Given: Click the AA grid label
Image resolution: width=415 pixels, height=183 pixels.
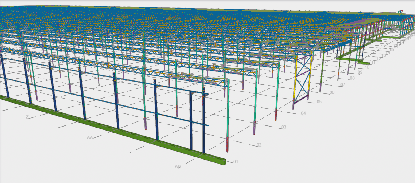Looking at the screenshot, I should [90, 137].
